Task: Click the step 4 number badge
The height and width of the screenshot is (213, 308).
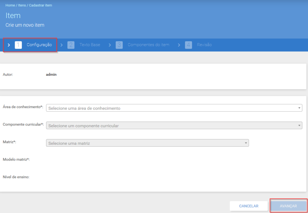Action: point(189,45)
